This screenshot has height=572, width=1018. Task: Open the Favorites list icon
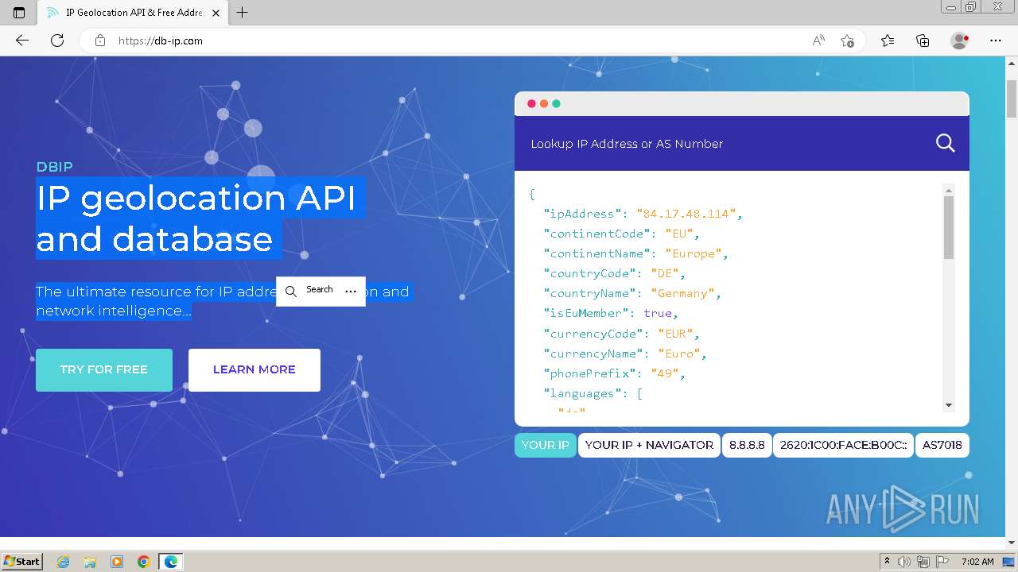click(888, 41)
